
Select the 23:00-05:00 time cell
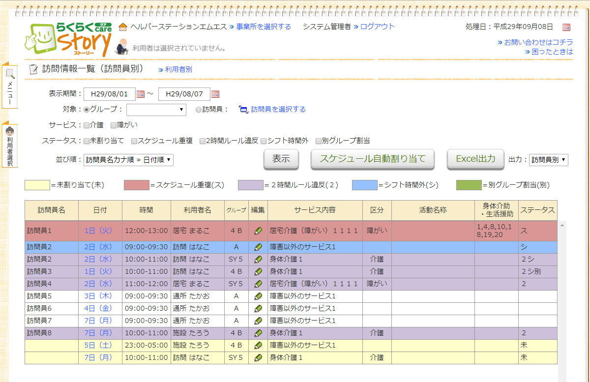[x=147, y=345]
